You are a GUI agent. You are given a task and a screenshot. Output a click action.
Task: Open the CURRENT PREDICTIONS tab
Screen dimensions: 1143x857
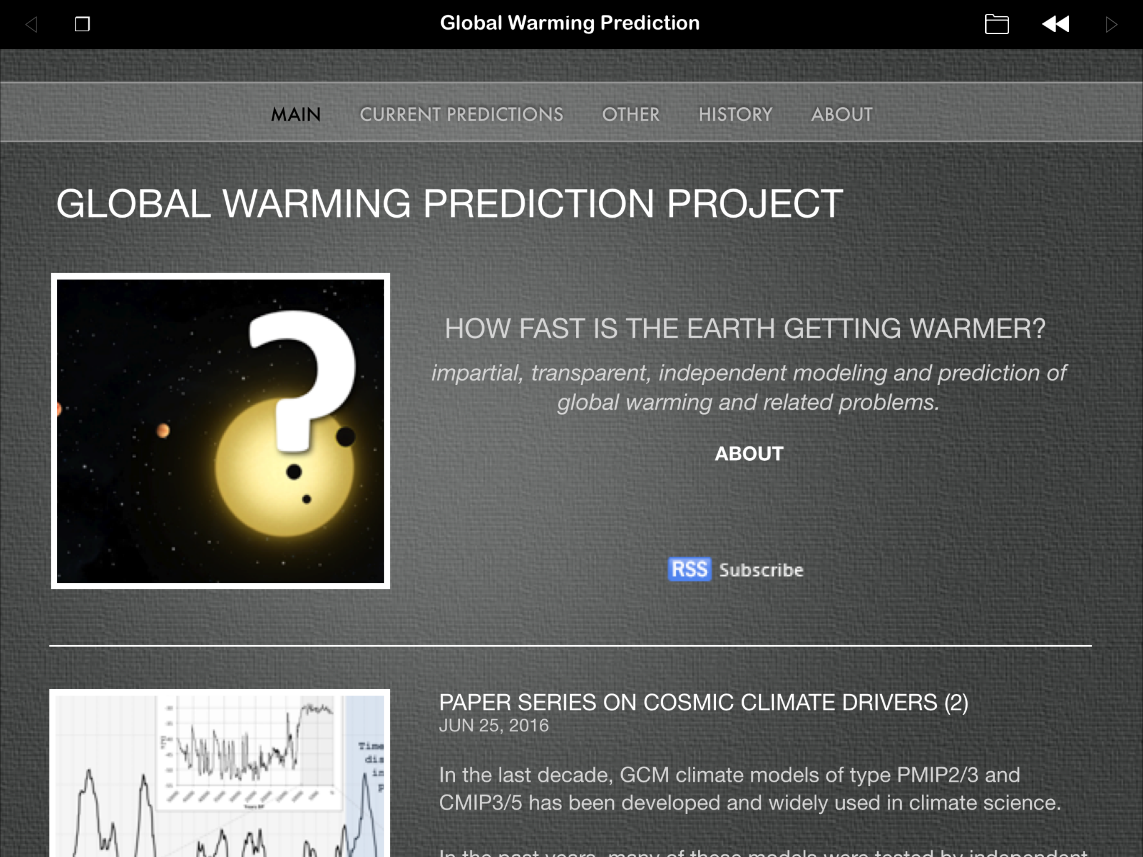(461, 114)
